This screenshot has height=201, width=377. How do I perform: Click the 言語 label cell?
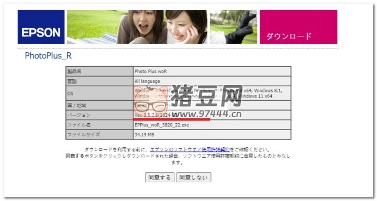point(99,81)
